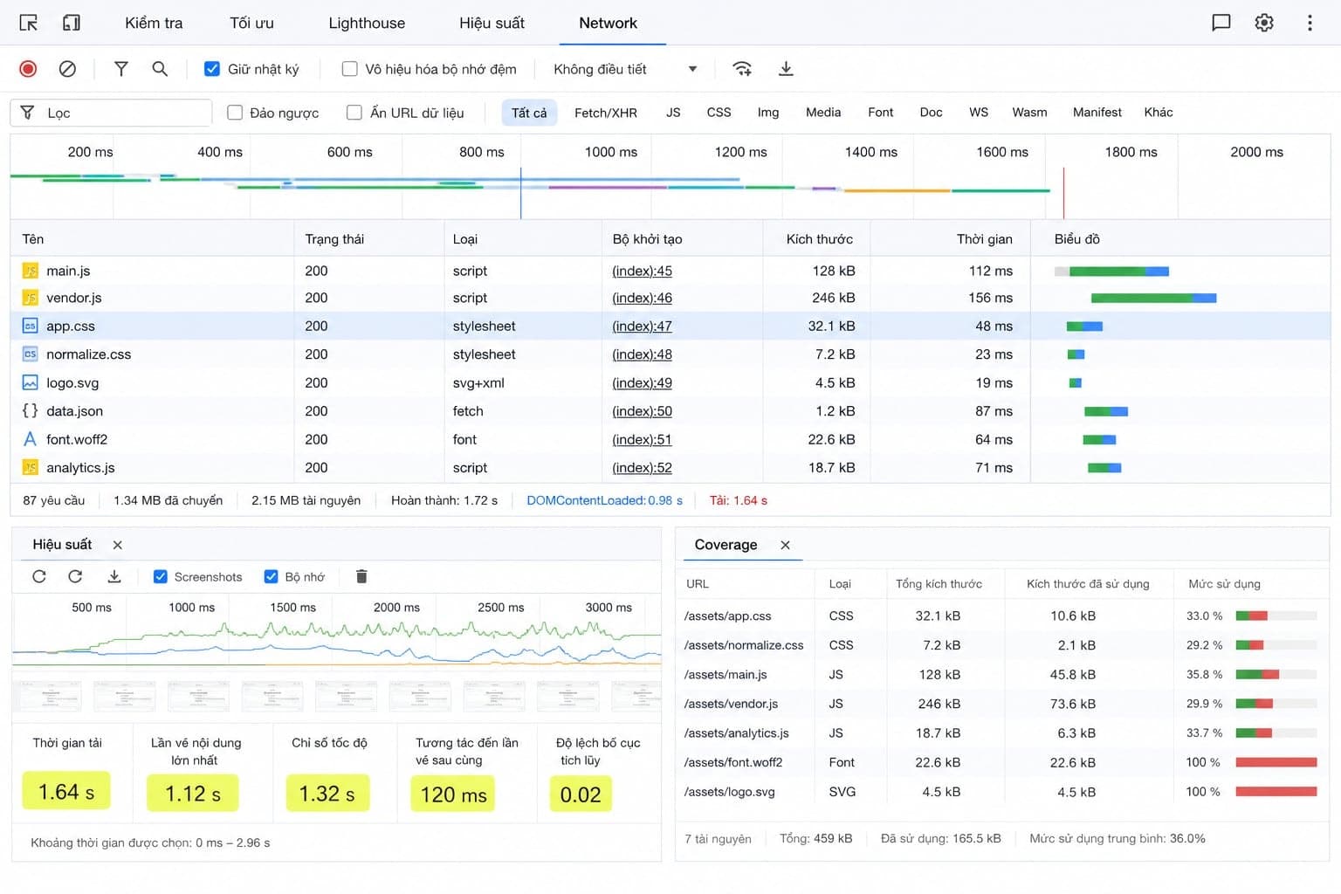
Task: Sort by Kích thước column header
Action: click(x=819, y=239)
